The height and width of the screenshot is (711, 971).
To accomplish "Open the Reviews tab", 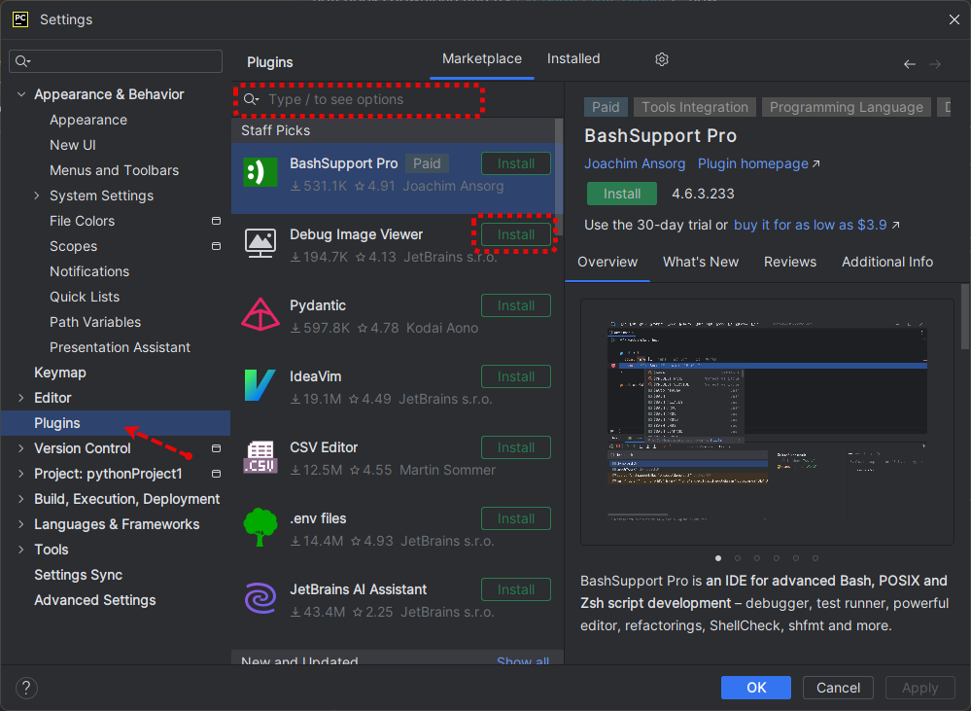I will [790, 262].
